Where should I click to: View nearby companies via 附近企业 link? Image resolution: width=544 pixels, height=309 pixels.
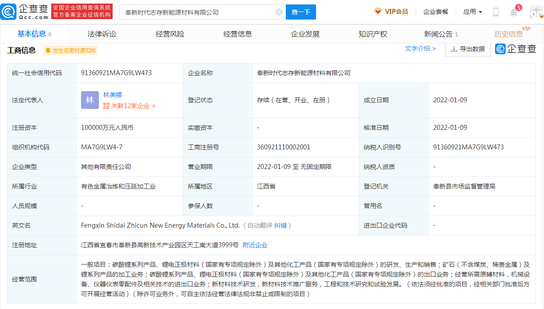(x=254, y=245)
